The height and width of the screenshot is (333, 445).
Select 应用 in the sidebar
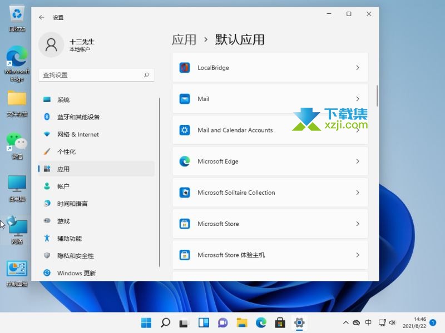tap(96, 169)
